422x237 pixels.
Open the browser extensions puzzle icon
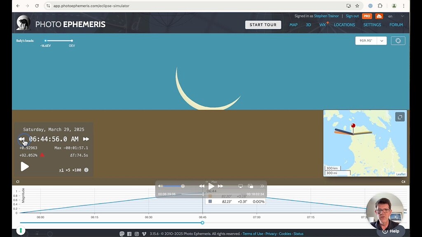[x=380, y=6]
